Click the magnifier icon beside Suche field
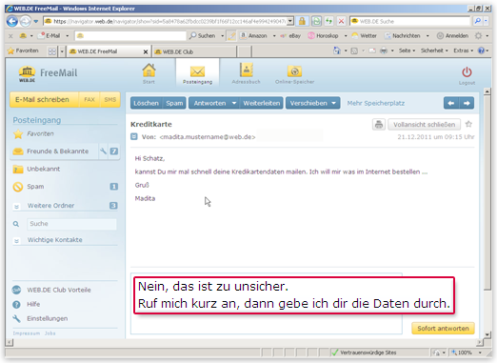 coord(16,224)
